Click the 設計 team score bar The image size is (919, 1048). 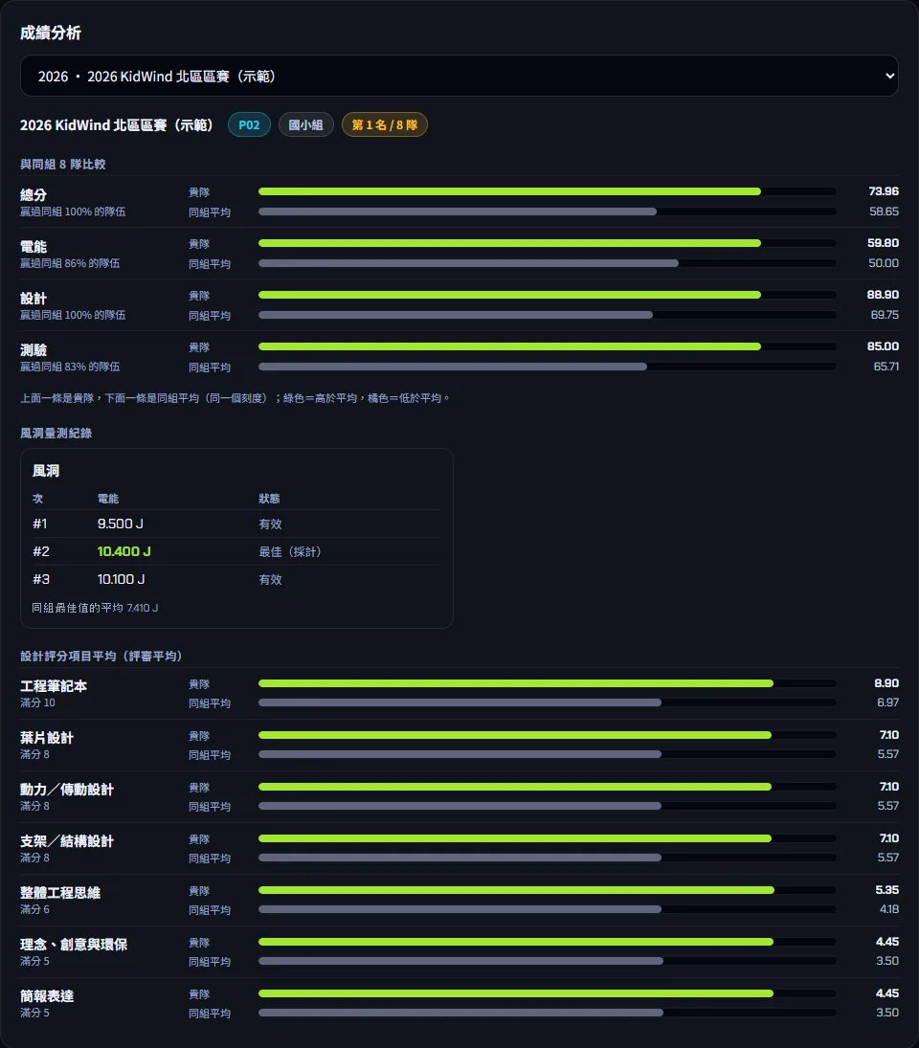point(547,295)
